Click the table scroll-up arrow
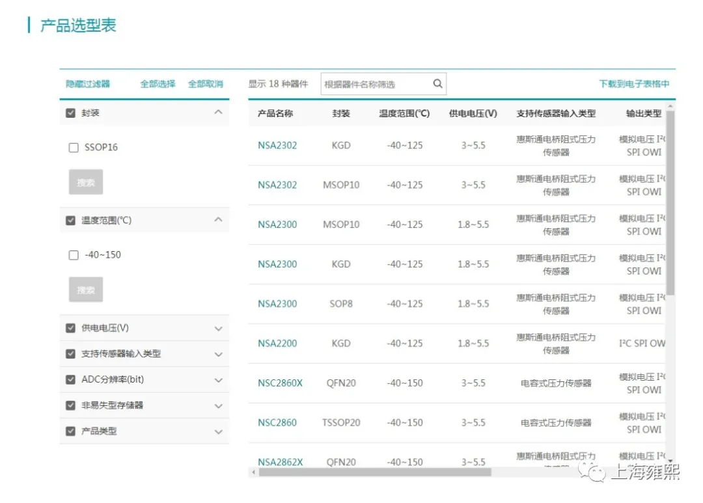This screenshot has width=703, height=503. pos(670,106)
